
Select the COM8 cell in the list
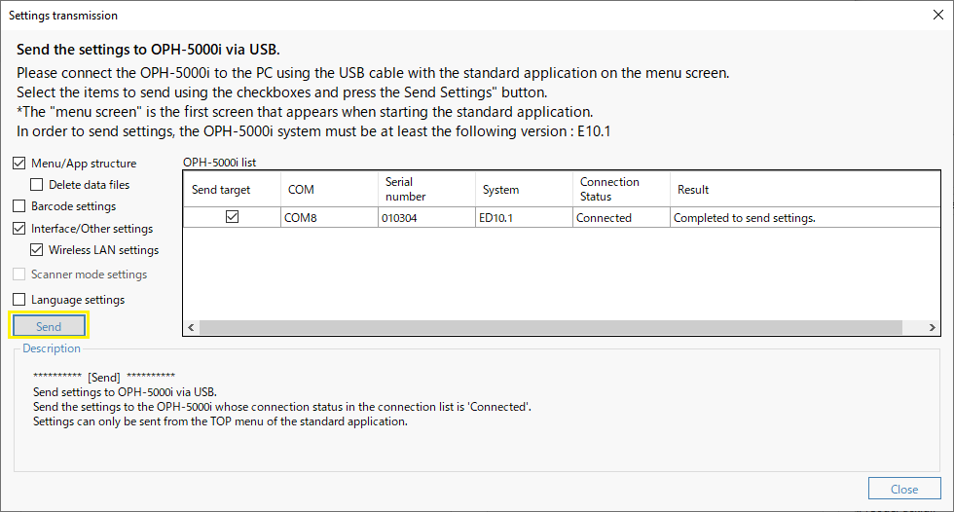pyautogui.click(x=329, y=218)
